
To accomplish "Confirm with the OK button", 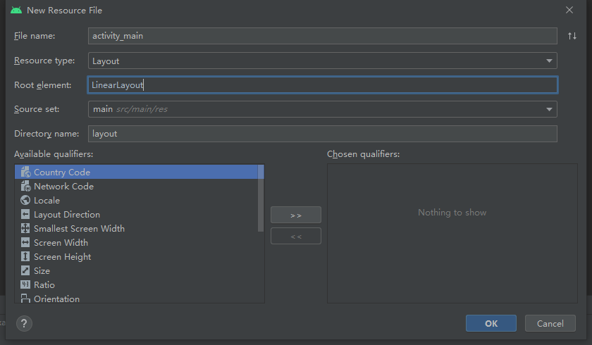I will pyautogui.click(x=491, y=323).
